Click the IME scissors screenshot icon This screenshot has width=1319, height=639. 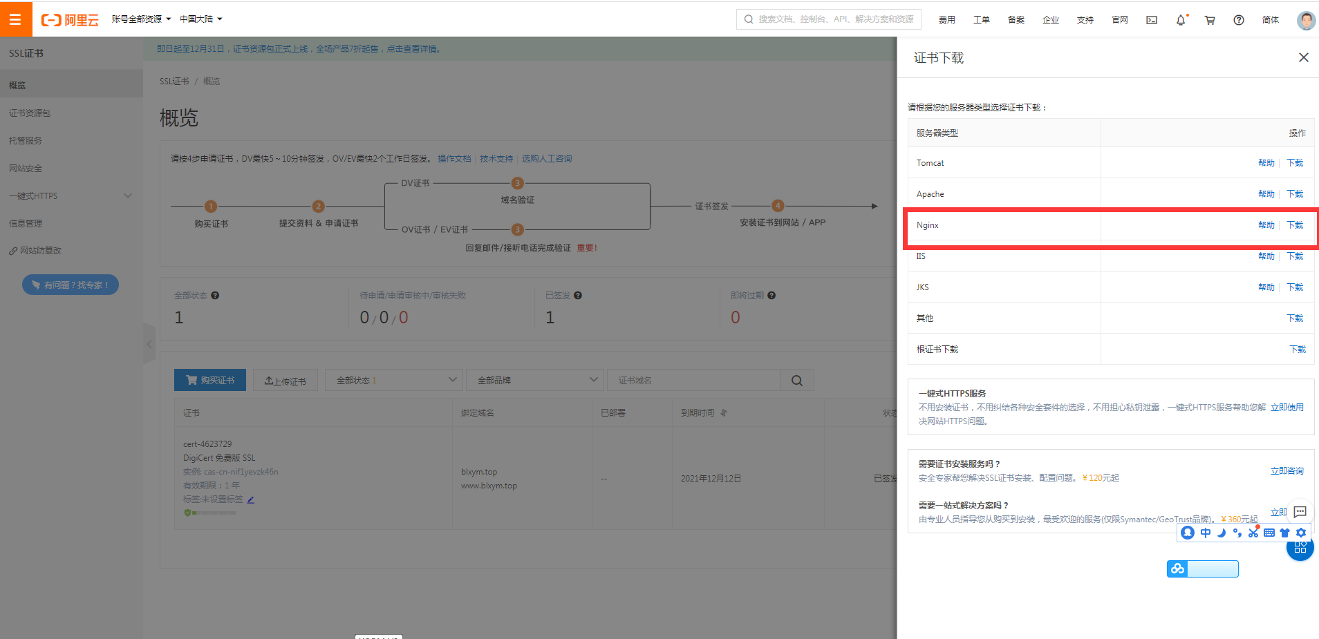1253,533
